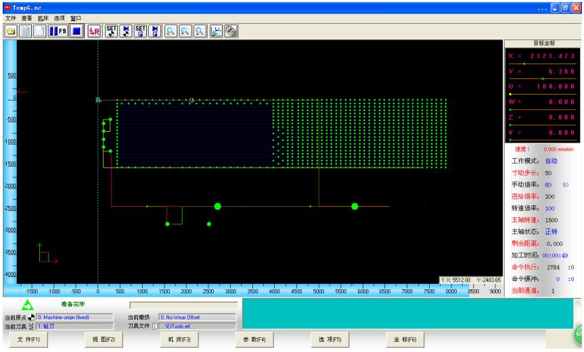Click the leftmost magnifier zoom icon
Image resolution: width=584 pixels, height=352 pixels.
pyautogui.click(x=171, y=30)
